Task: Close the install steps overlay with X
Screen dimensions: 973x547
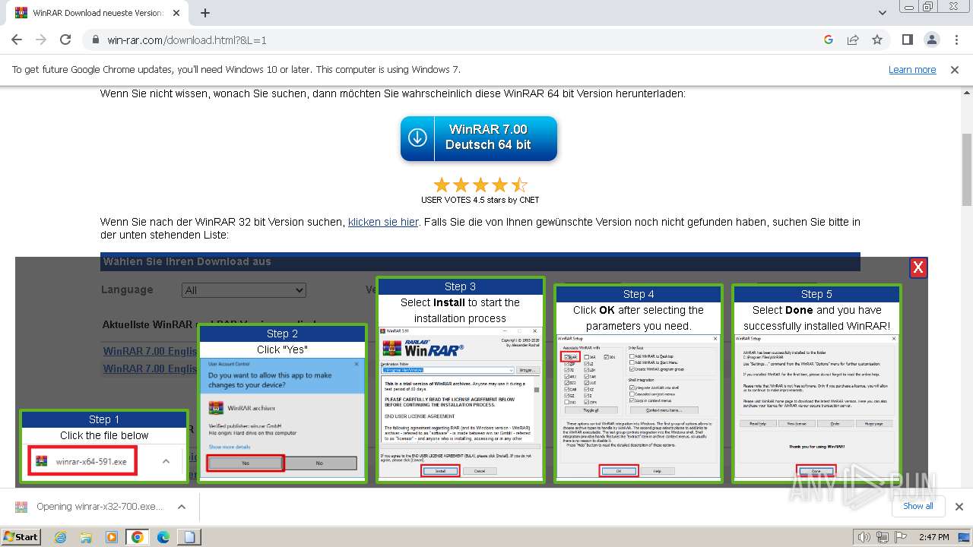Action: 918,267
